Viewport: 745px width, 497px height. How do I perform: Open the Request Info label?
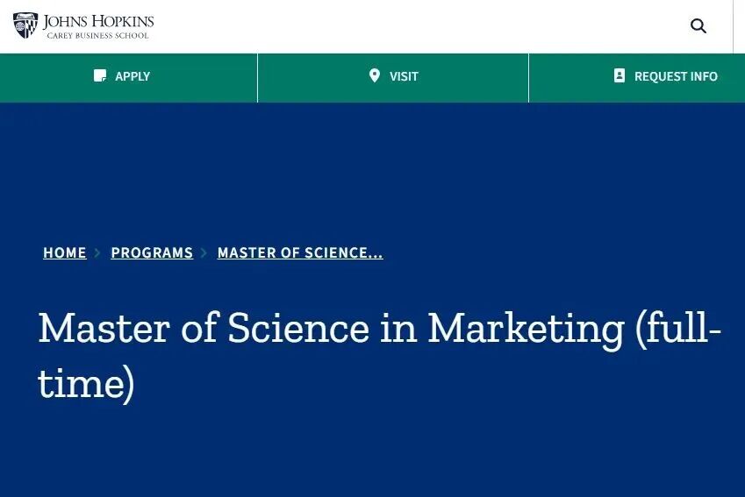pyautogui.click(x=676, y=77)
